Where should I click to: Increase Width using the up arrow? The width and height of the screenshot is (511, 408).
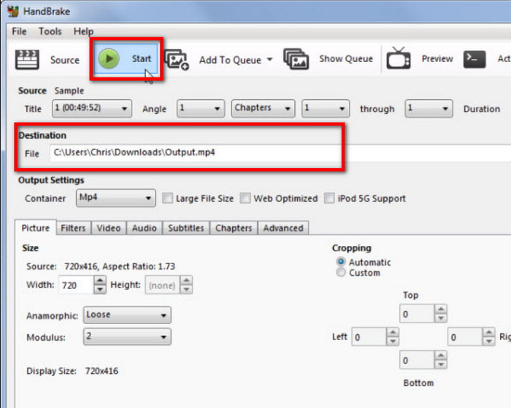(100, 280)
